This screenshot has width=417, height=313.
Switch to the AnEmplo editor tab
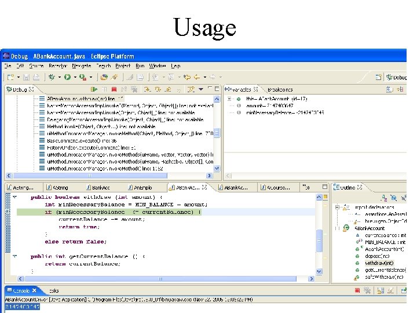140,187
